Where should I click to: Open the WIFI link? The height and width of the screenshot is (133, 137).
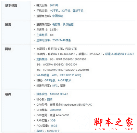[54, 75]
